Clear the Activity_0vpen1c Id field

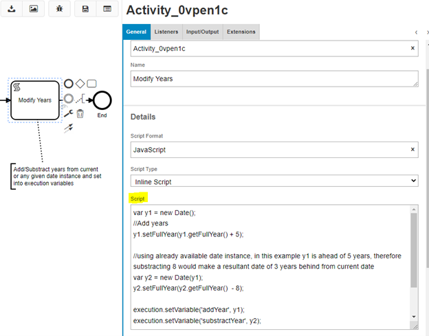point(412,49)
